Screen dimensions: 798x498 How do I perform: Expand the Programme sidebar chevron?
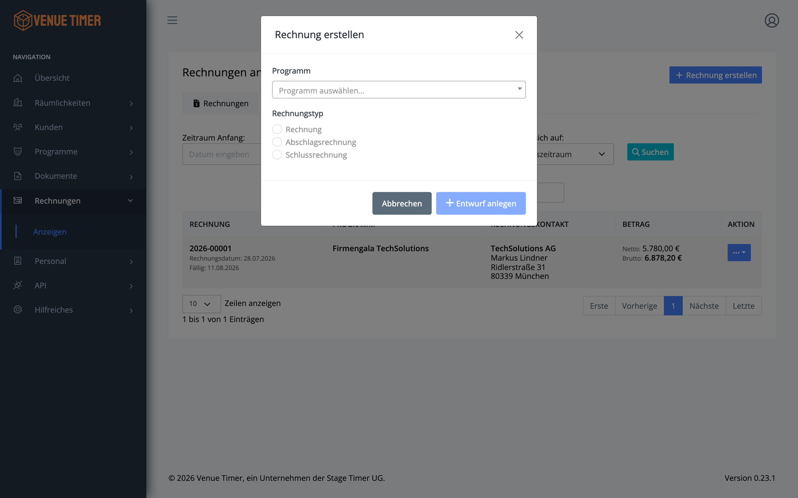131,152
